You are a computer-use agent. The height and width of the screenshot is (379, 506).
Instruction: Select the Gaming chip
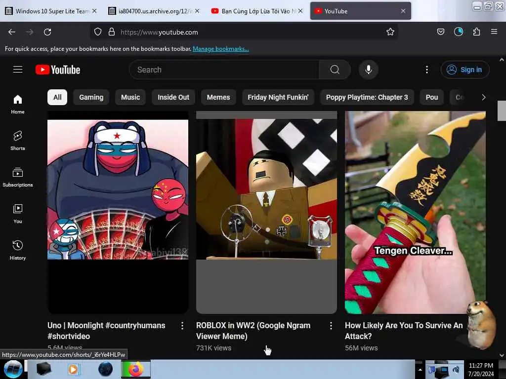pos(91,97)
